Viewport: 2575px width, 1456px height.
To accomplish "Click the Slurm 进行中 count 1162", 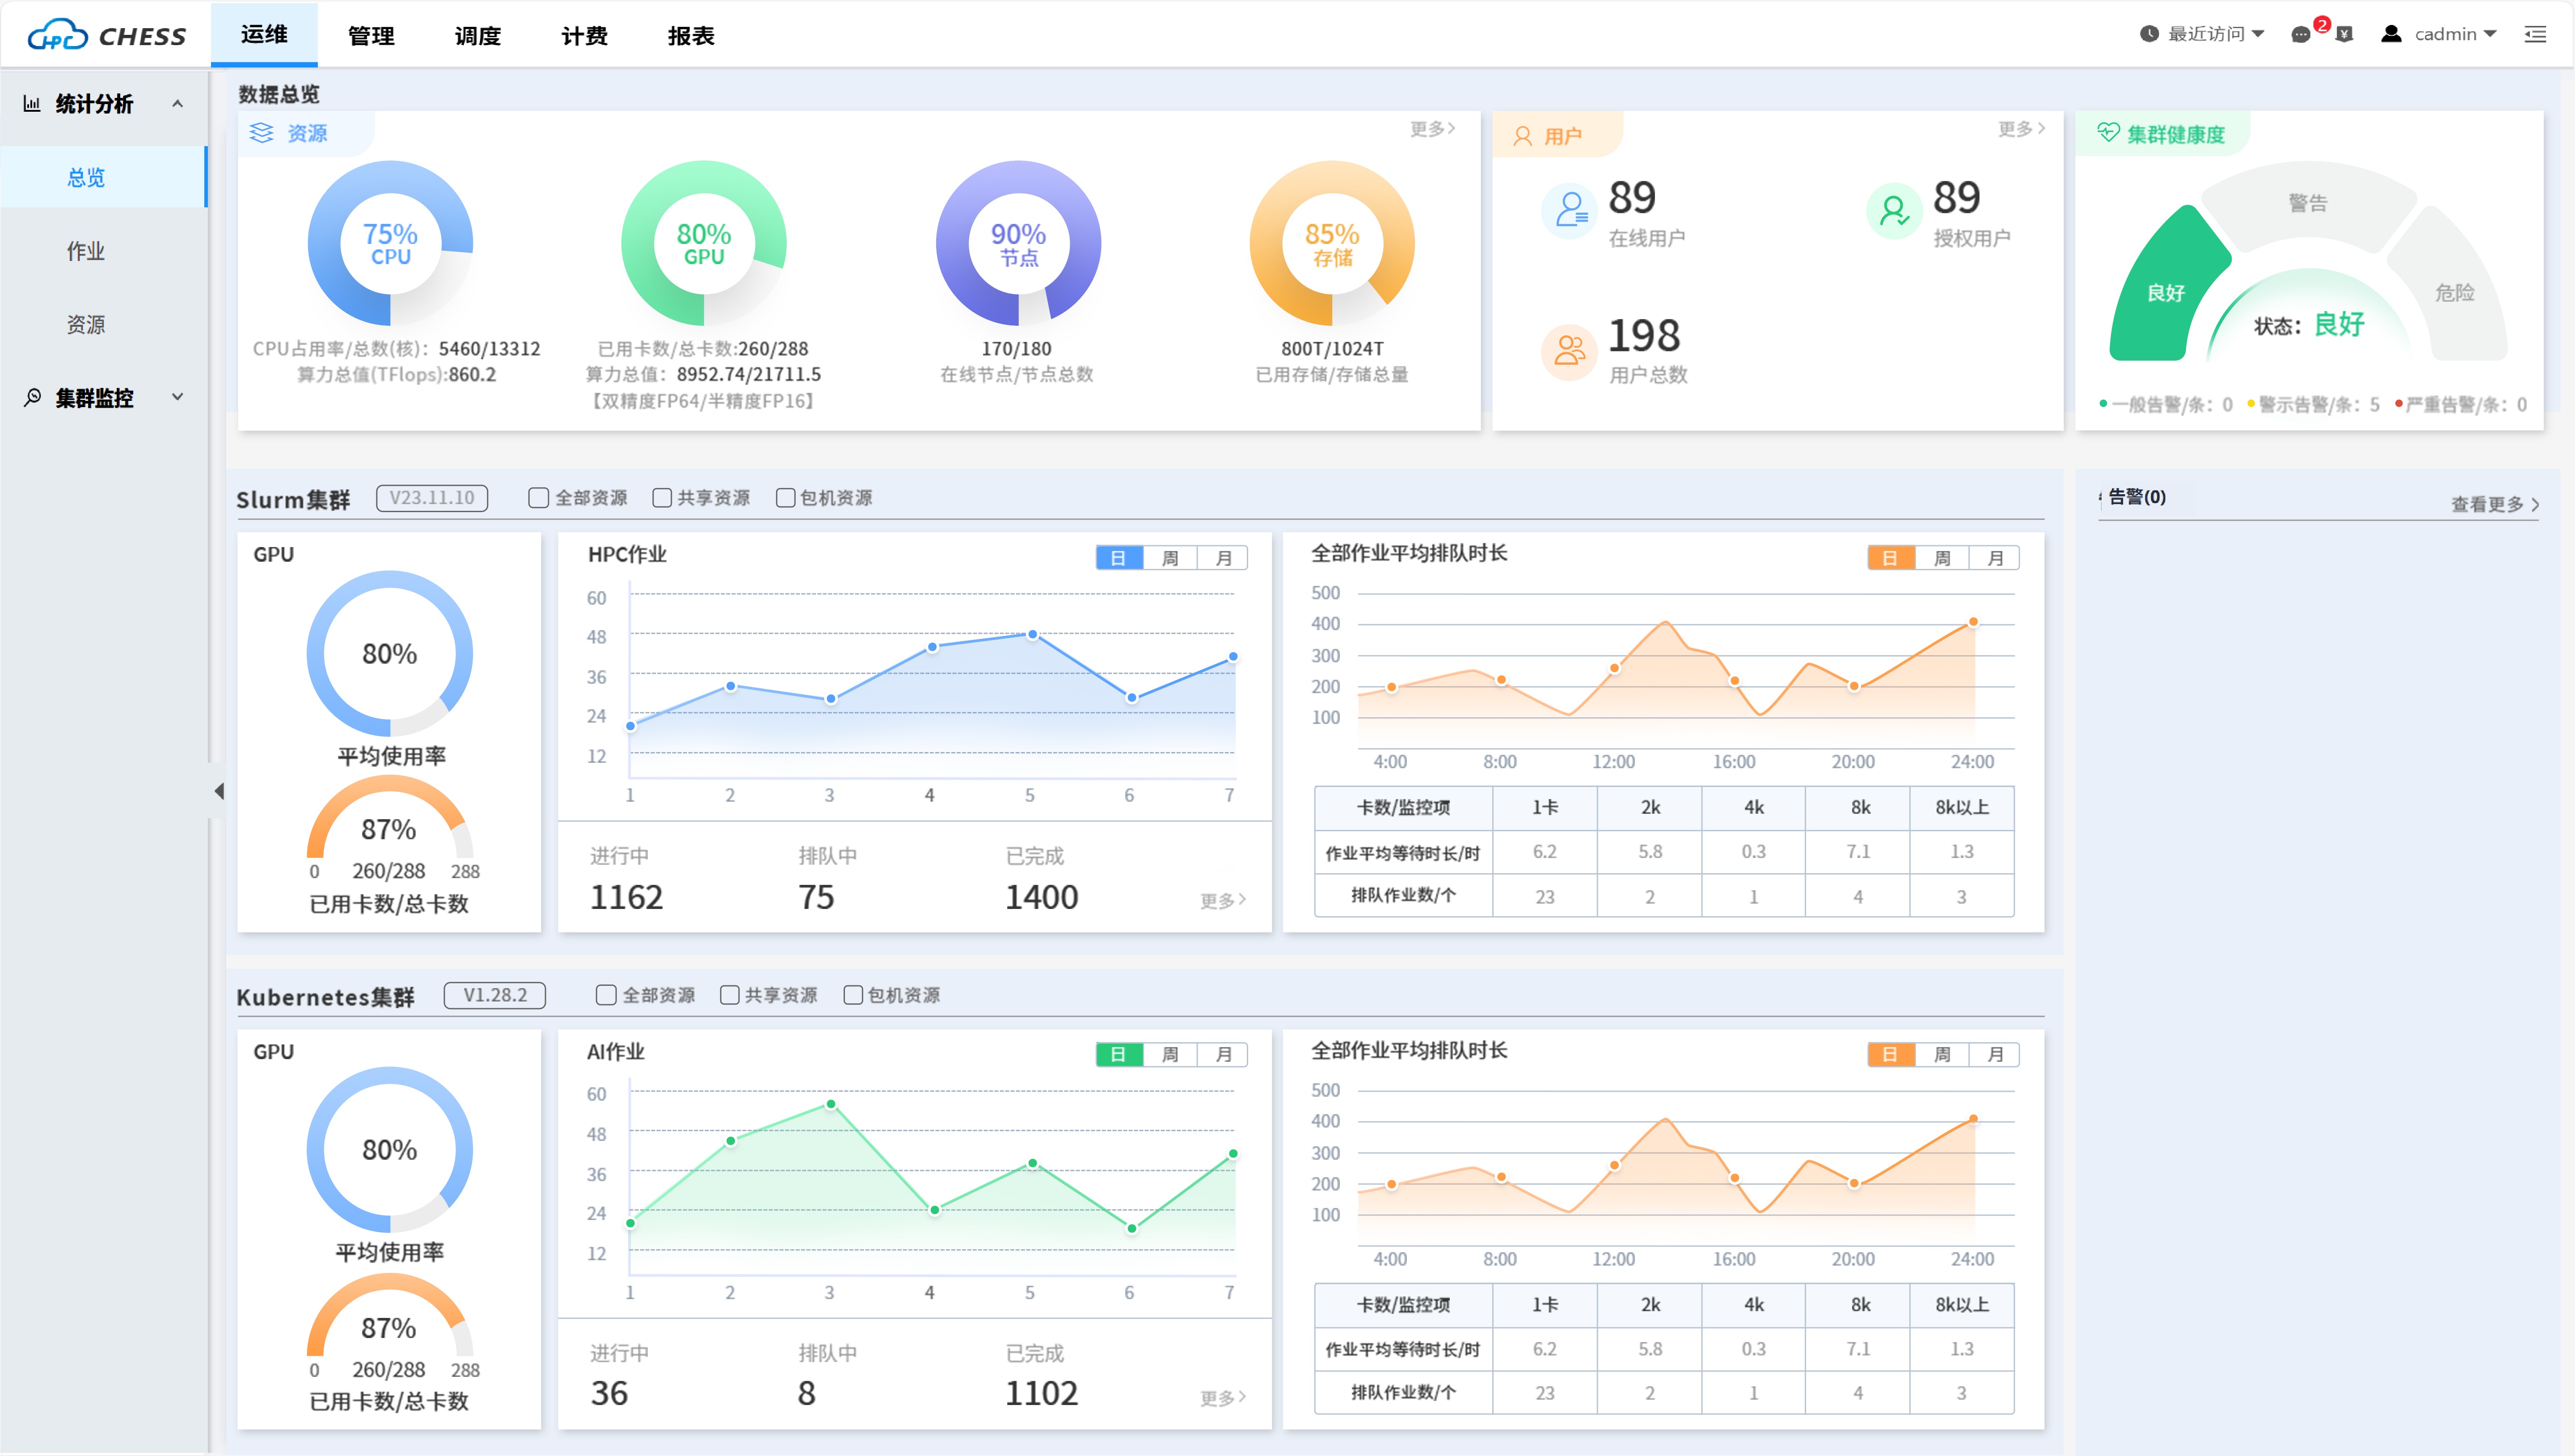I will [627, 897].
